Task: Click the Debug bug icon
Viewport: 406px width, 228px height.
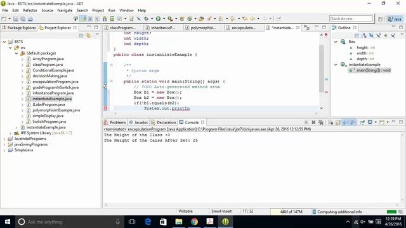Action: pos(147,18)
